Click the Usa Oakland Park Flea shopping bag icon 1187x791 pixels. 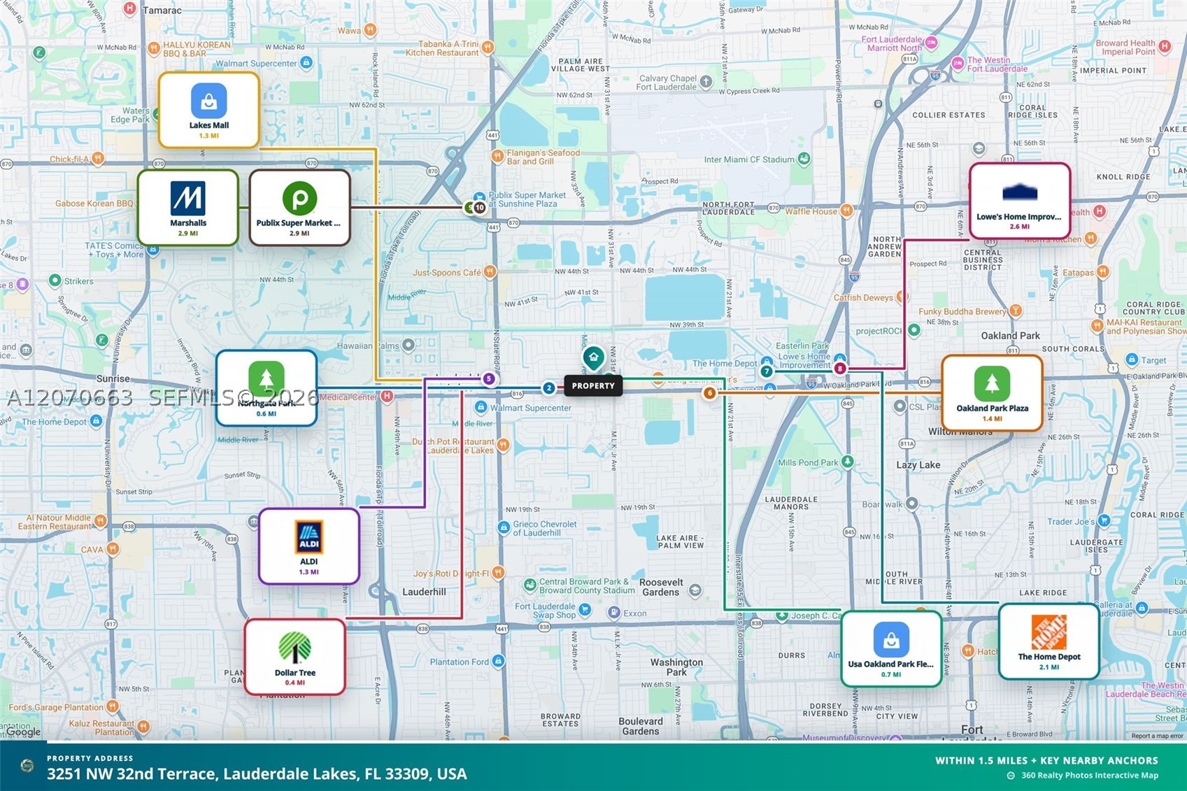[x=891, y=640]
